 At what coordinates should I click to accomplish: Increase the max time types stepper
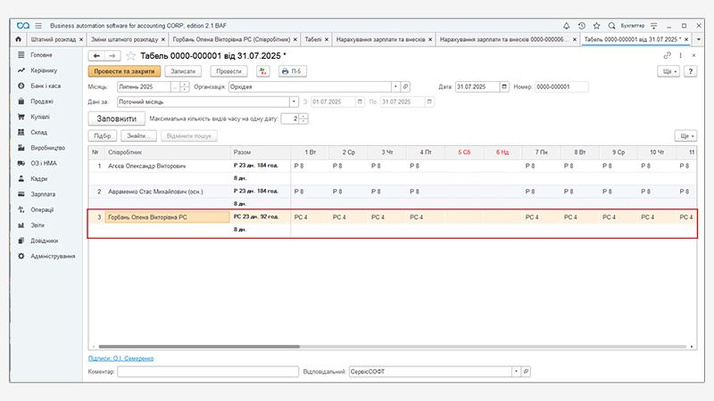[x=303, y=116]
